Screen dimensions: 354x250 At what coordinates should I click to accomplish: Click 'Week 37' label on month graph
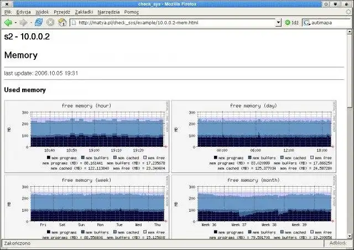[239, 225]
